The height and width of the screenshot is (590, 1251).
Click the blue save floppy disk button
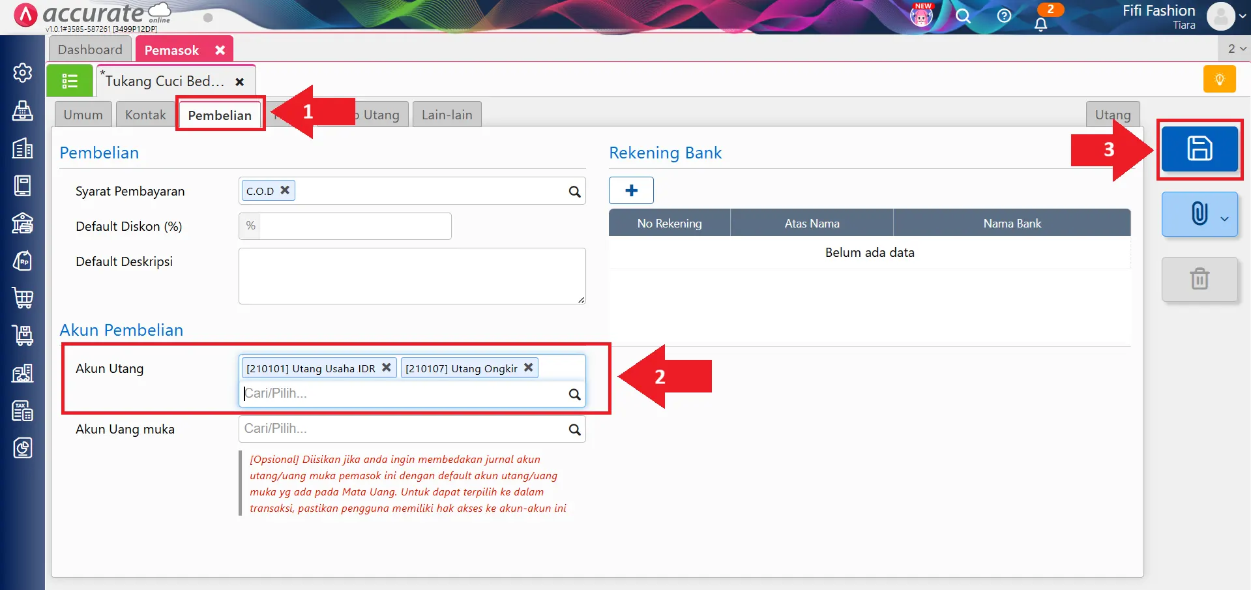(1199, 149)
